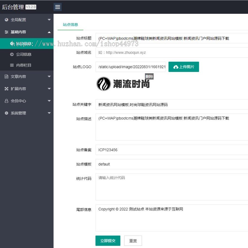Click the V3.2.0 version badge

click(x=31, y=7)
